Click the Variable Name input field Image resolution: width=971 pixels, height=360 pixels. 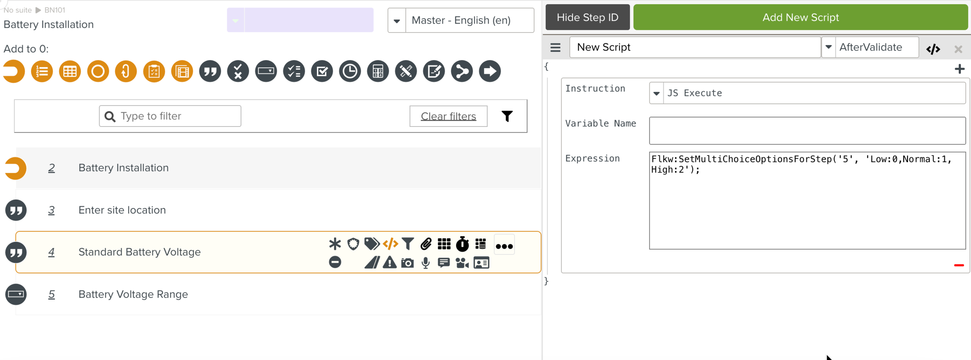(807, 131)
